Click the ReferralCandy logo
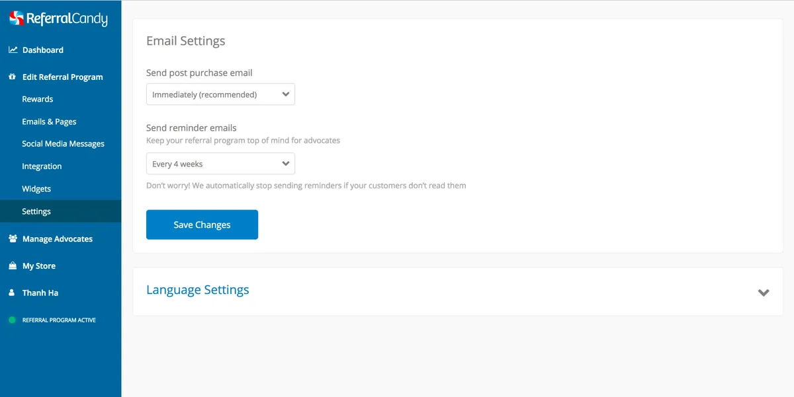This screenshot has width=794, height=397. click(x=58, y=18)
